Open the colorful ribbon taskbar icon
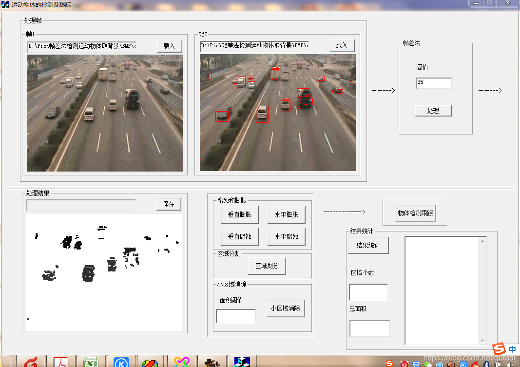This screenshot has height=367, width=520. pos(182,362)
